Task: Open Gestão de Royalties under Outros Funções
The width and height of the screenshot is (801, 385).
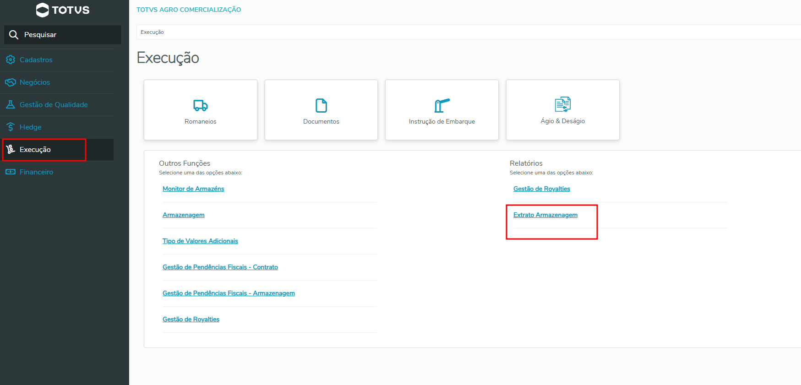Action: click(x=191, y=319)
